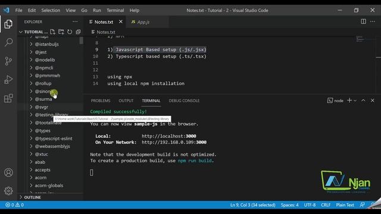The height and width of the screenshot is (214, 381).
Task: Expand the @npmcli folder
Action: (43, 68)
